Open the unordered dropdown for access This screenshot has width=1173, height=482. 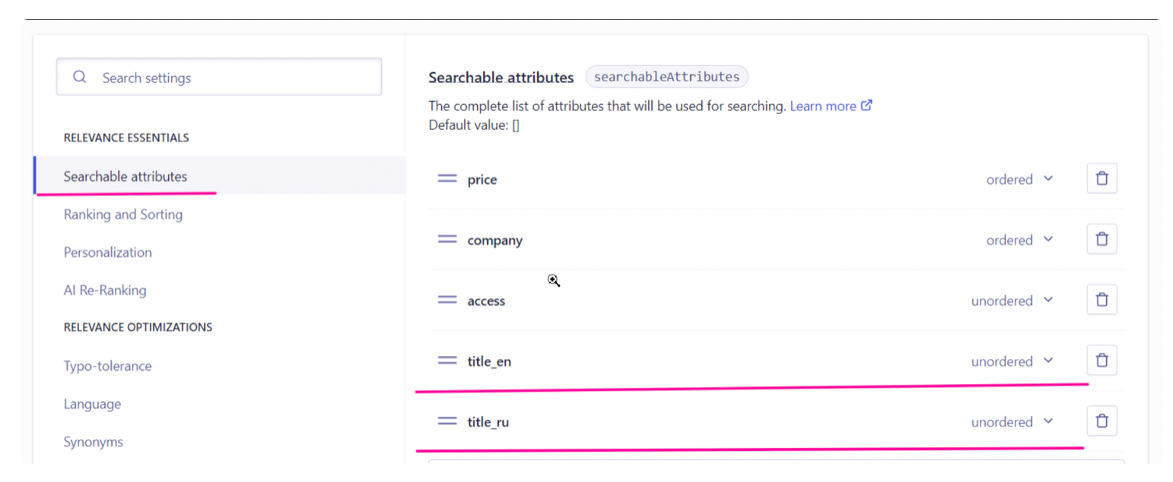pyautogui.click(x=1012, y=300)
